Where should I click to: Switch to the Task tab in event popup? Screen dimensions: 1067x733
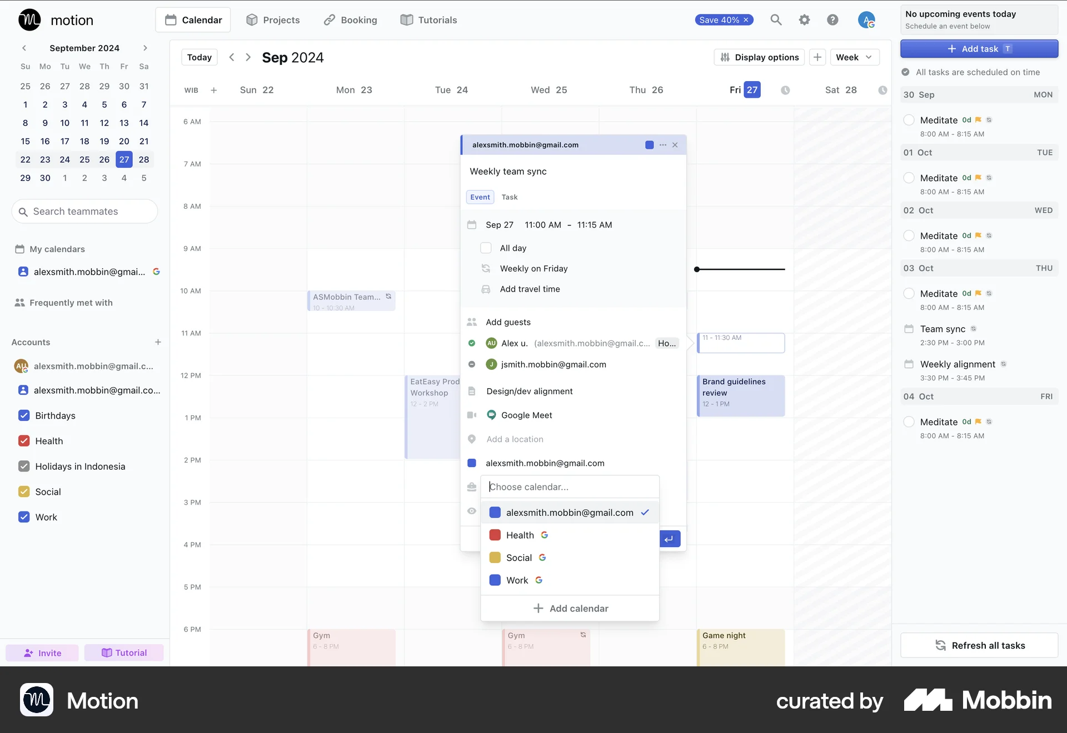(x=510, y=197)
